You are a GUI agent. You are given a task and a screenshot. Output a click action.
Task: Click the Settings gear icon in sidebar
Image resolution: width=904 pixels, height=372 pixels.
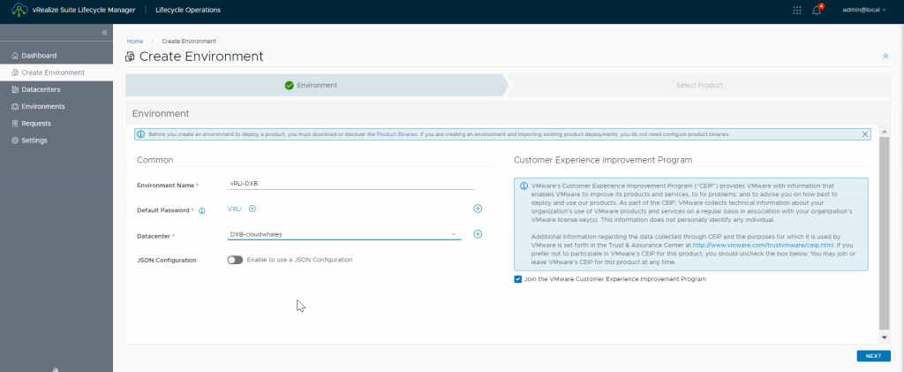15,140
